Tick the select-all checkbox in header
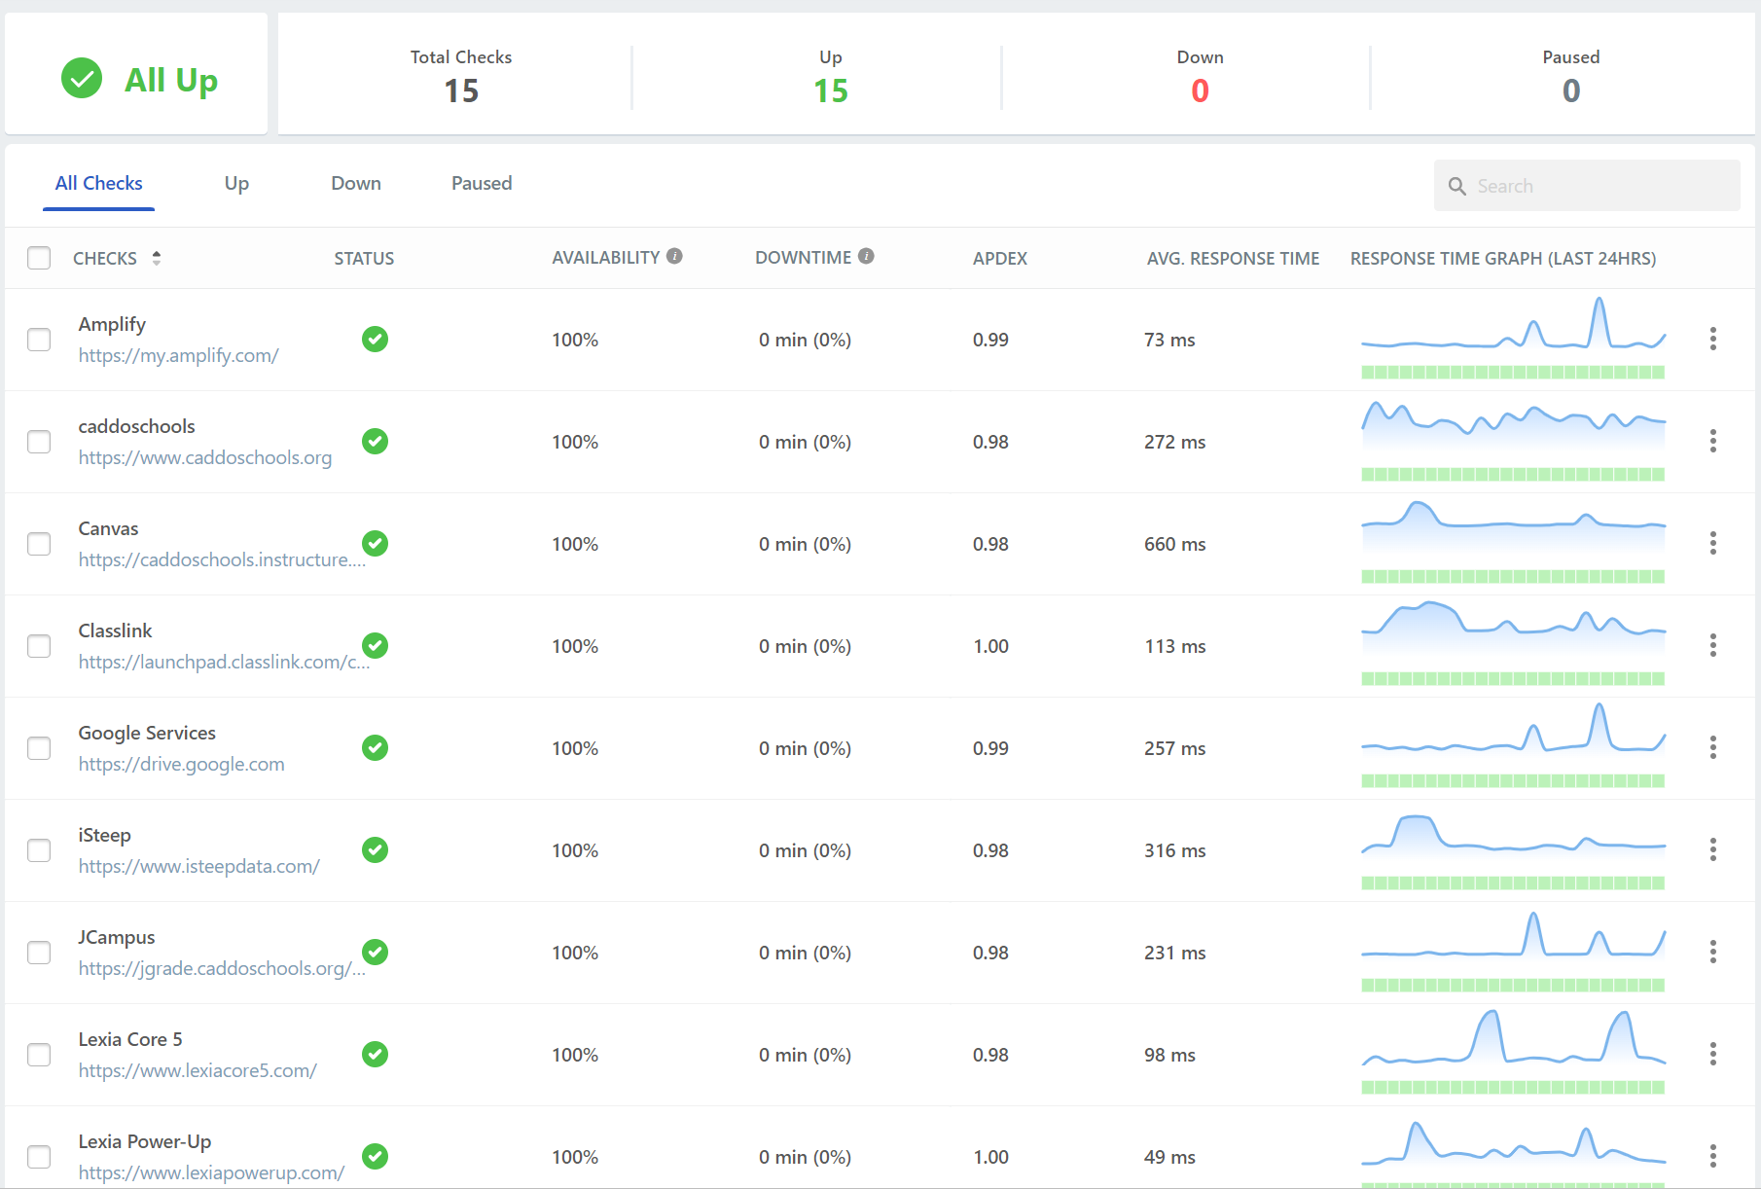Screen dimensions: 1761x1189 coord(39,258)
